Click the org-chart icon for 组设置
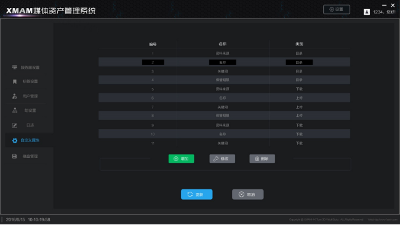Viewport: 400px width, 225px height. (15, 110)
